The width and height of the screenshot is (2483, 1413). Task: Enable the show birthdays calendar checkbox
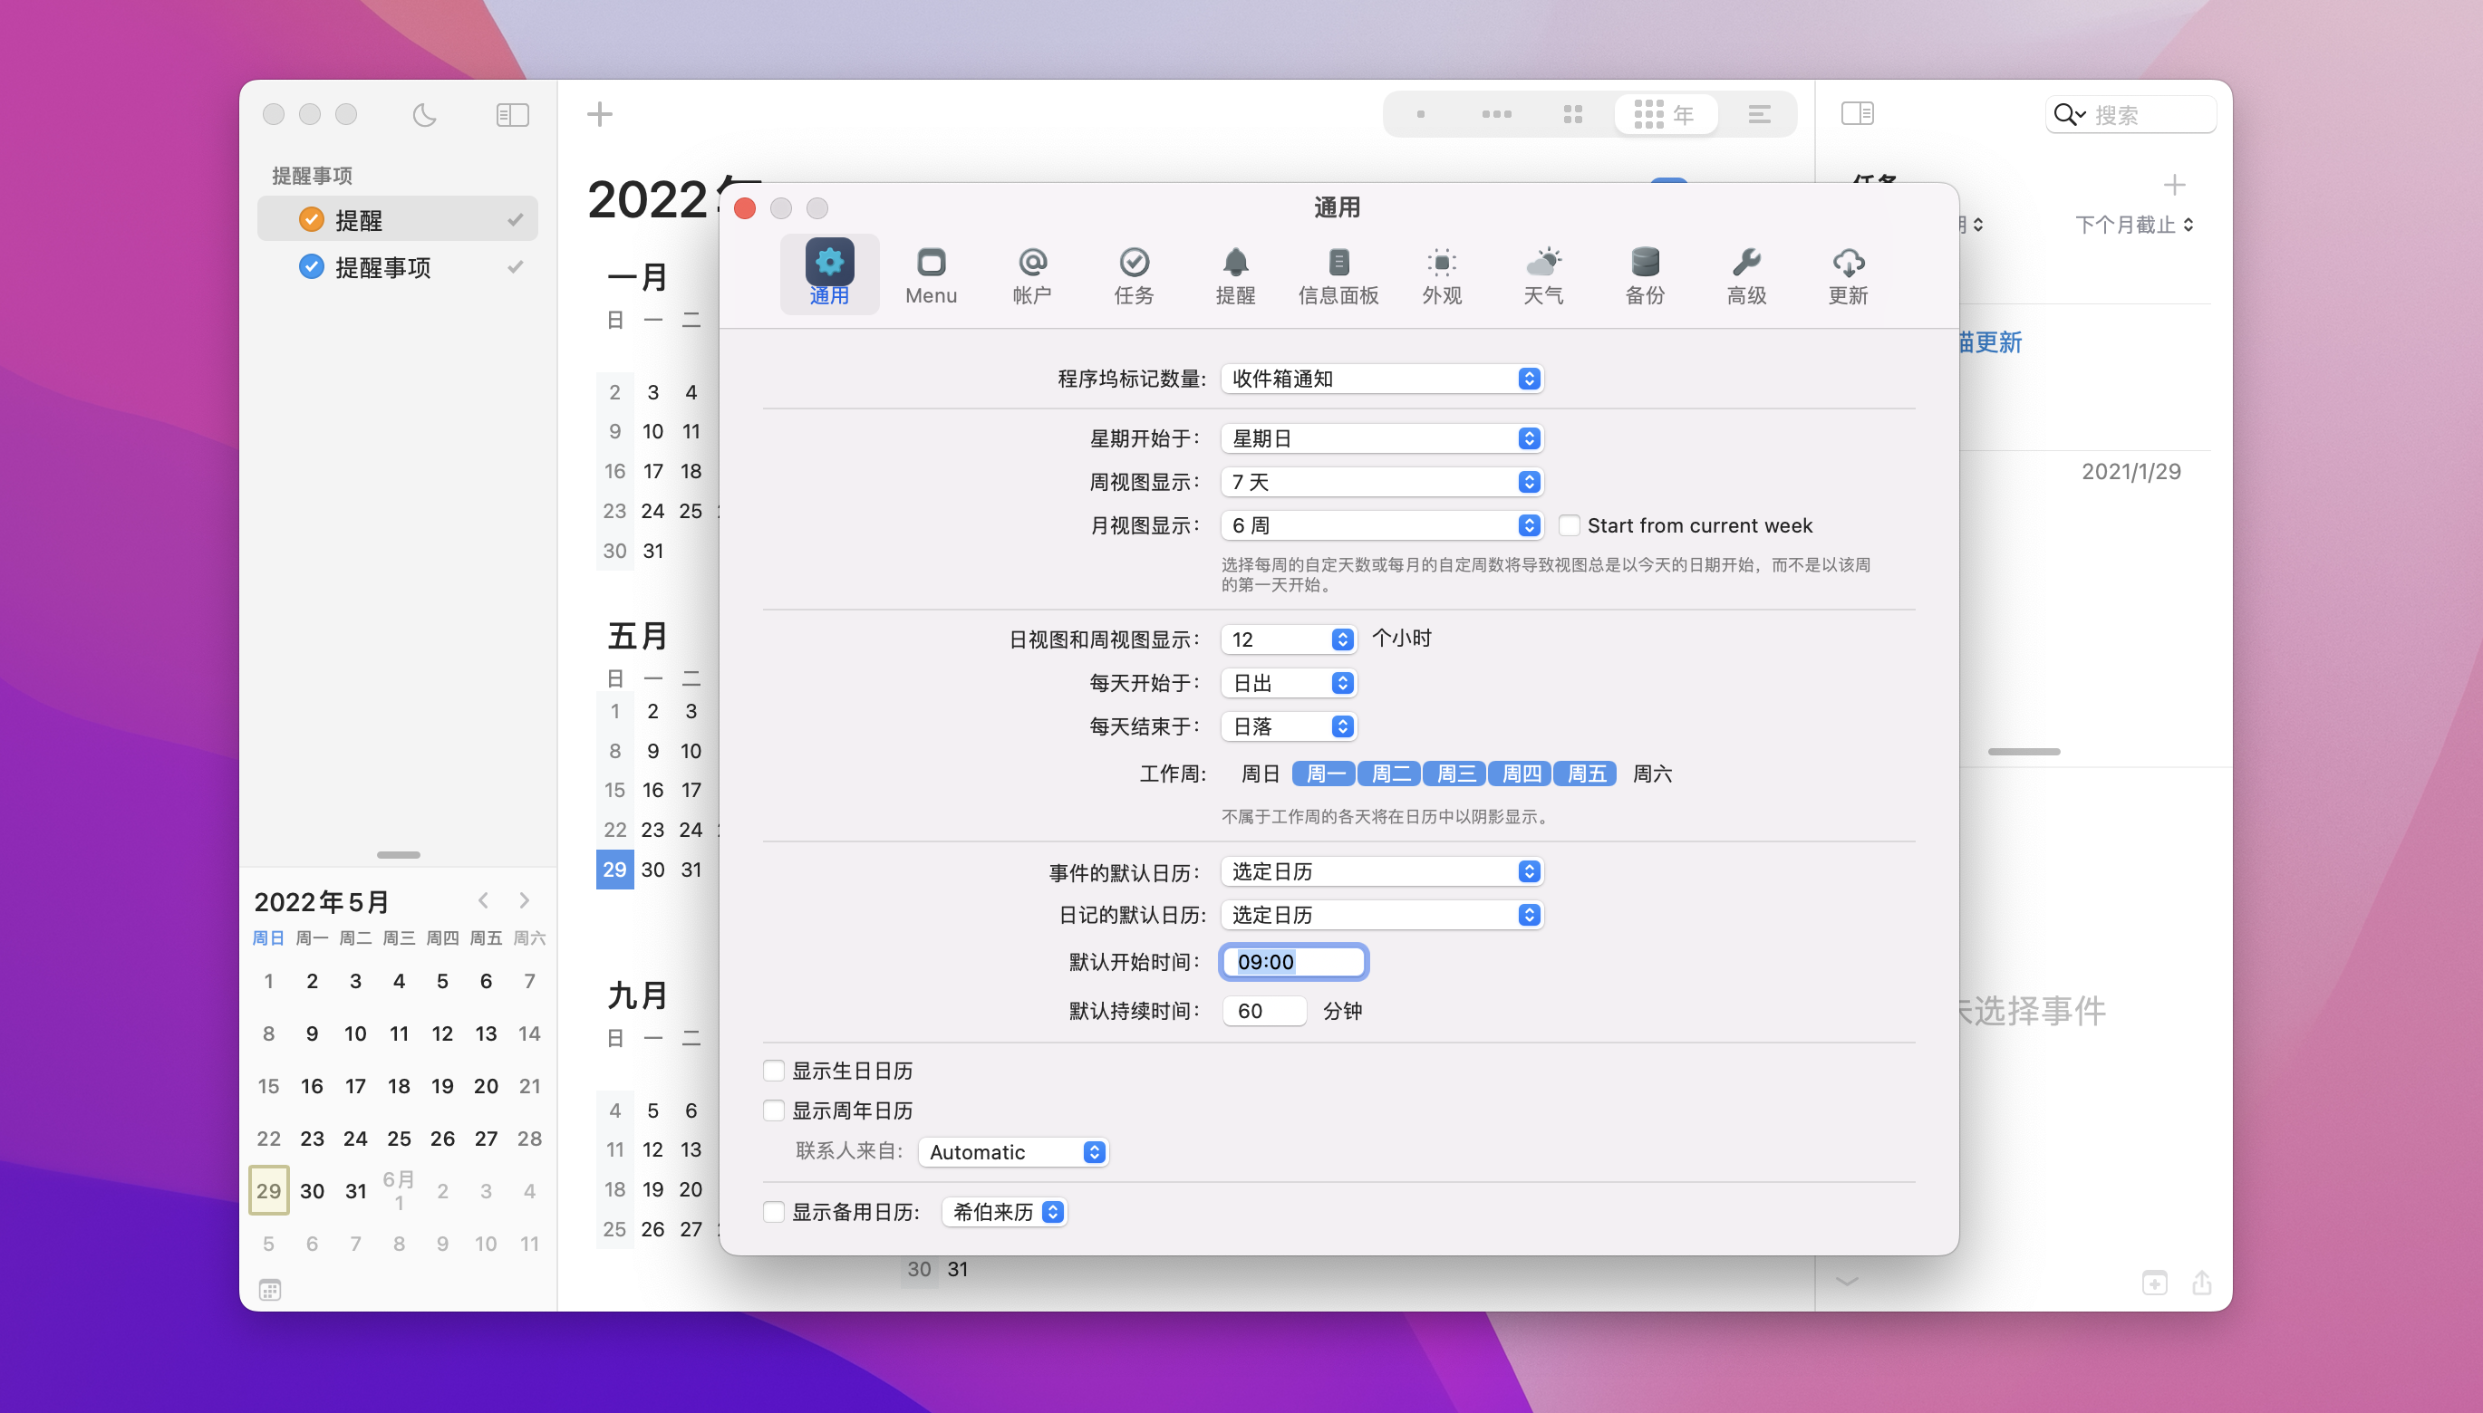click(774, 1071)
